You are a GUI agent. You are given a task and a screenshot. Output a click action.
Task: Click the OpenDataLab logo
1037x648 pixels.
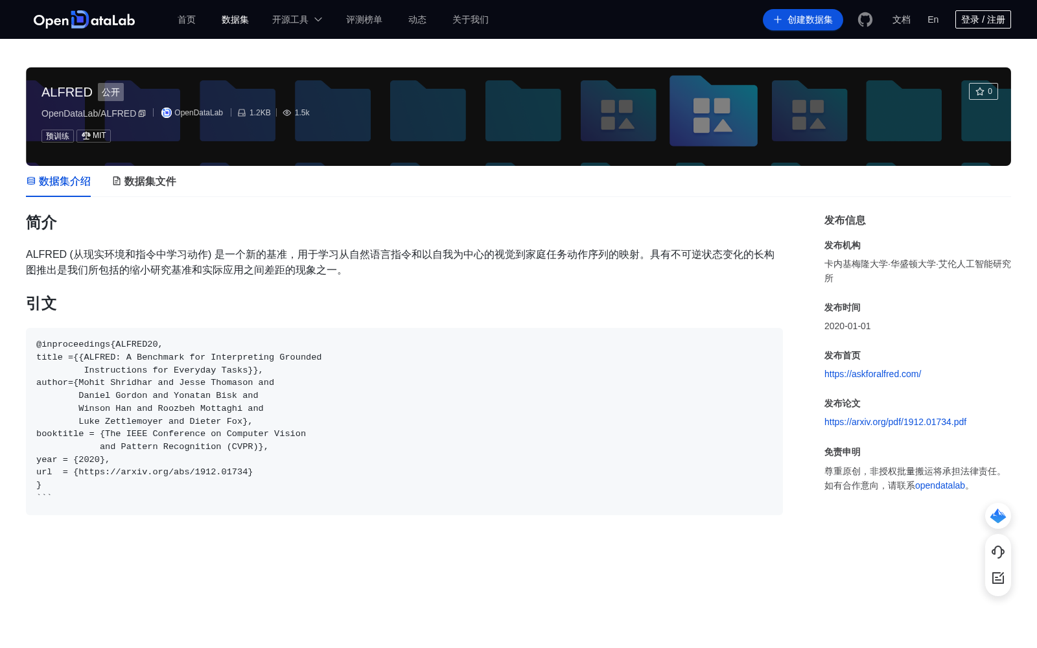click(x=84, y=19)
